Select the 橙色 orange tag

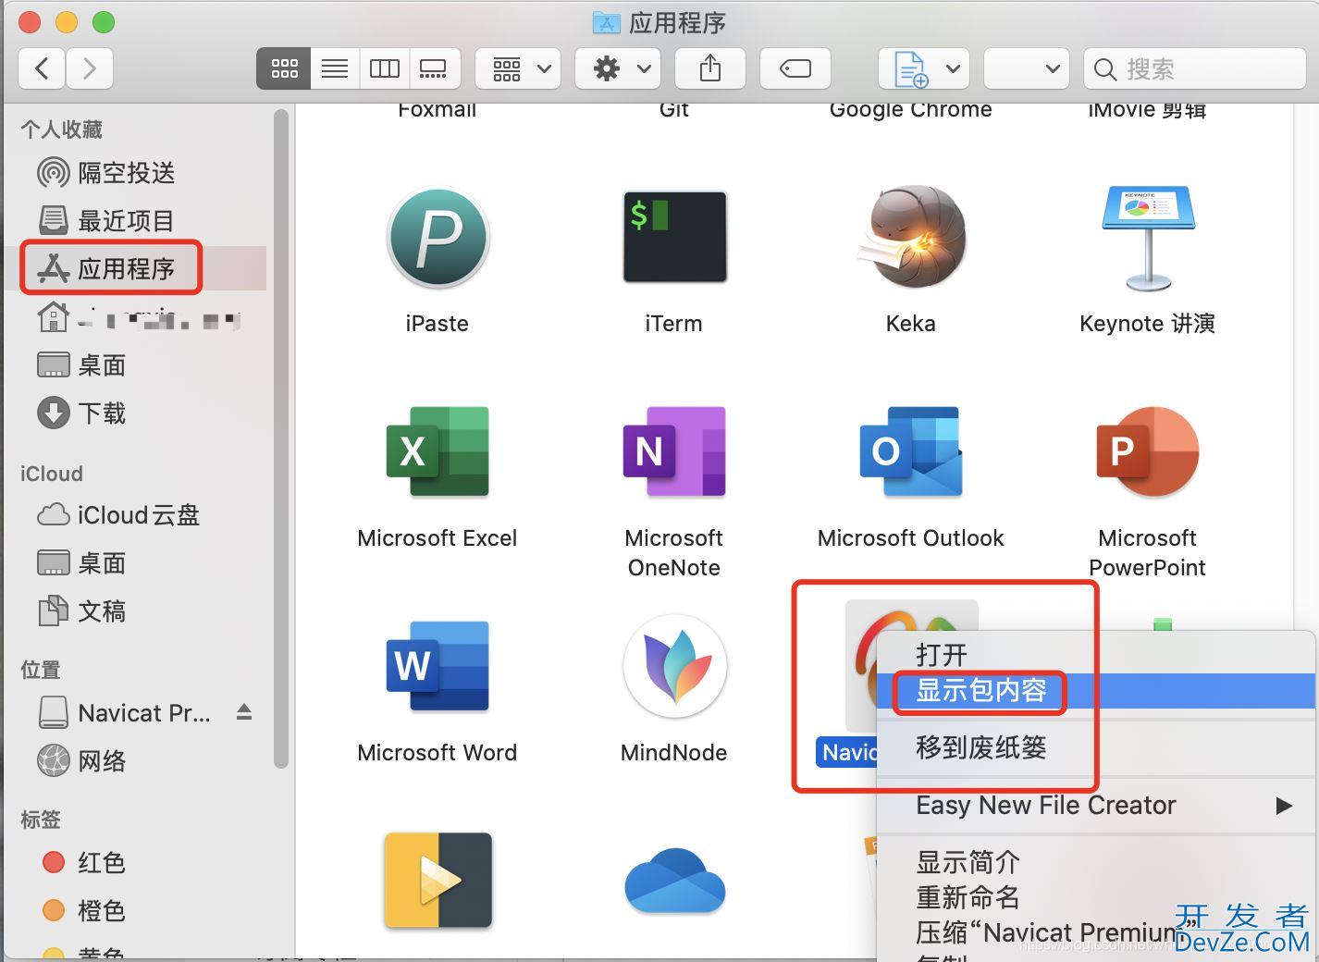pyautogui.click(x=83, y=911)
